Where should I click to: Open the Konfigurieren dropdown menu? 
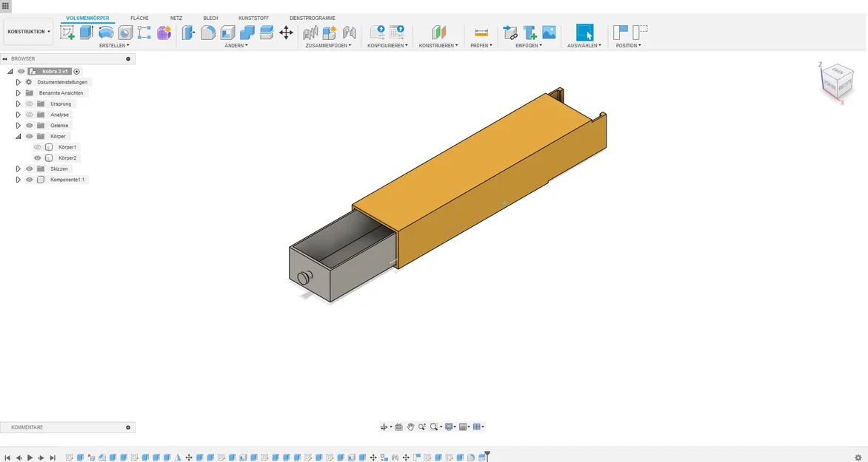(x=387, y=45)
